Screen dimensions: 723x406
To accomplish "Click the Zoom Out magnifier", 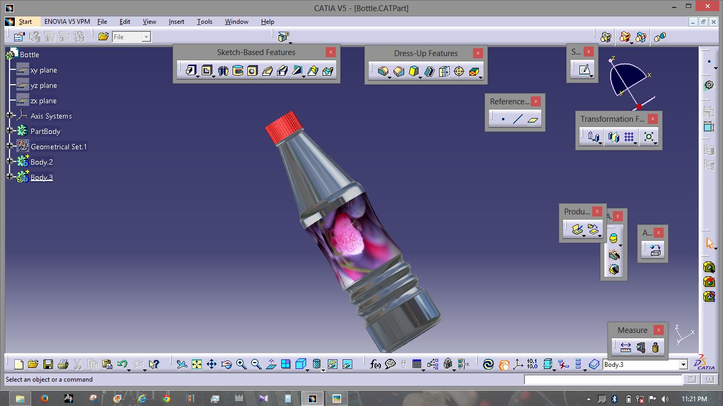I will coord(256,364).
